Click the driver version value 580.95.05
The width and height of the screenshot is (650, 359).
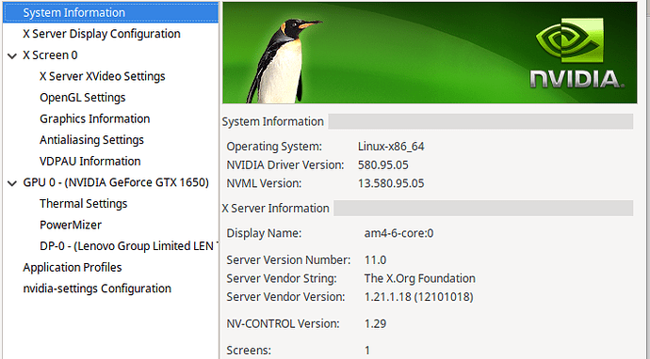click(383, 165)
